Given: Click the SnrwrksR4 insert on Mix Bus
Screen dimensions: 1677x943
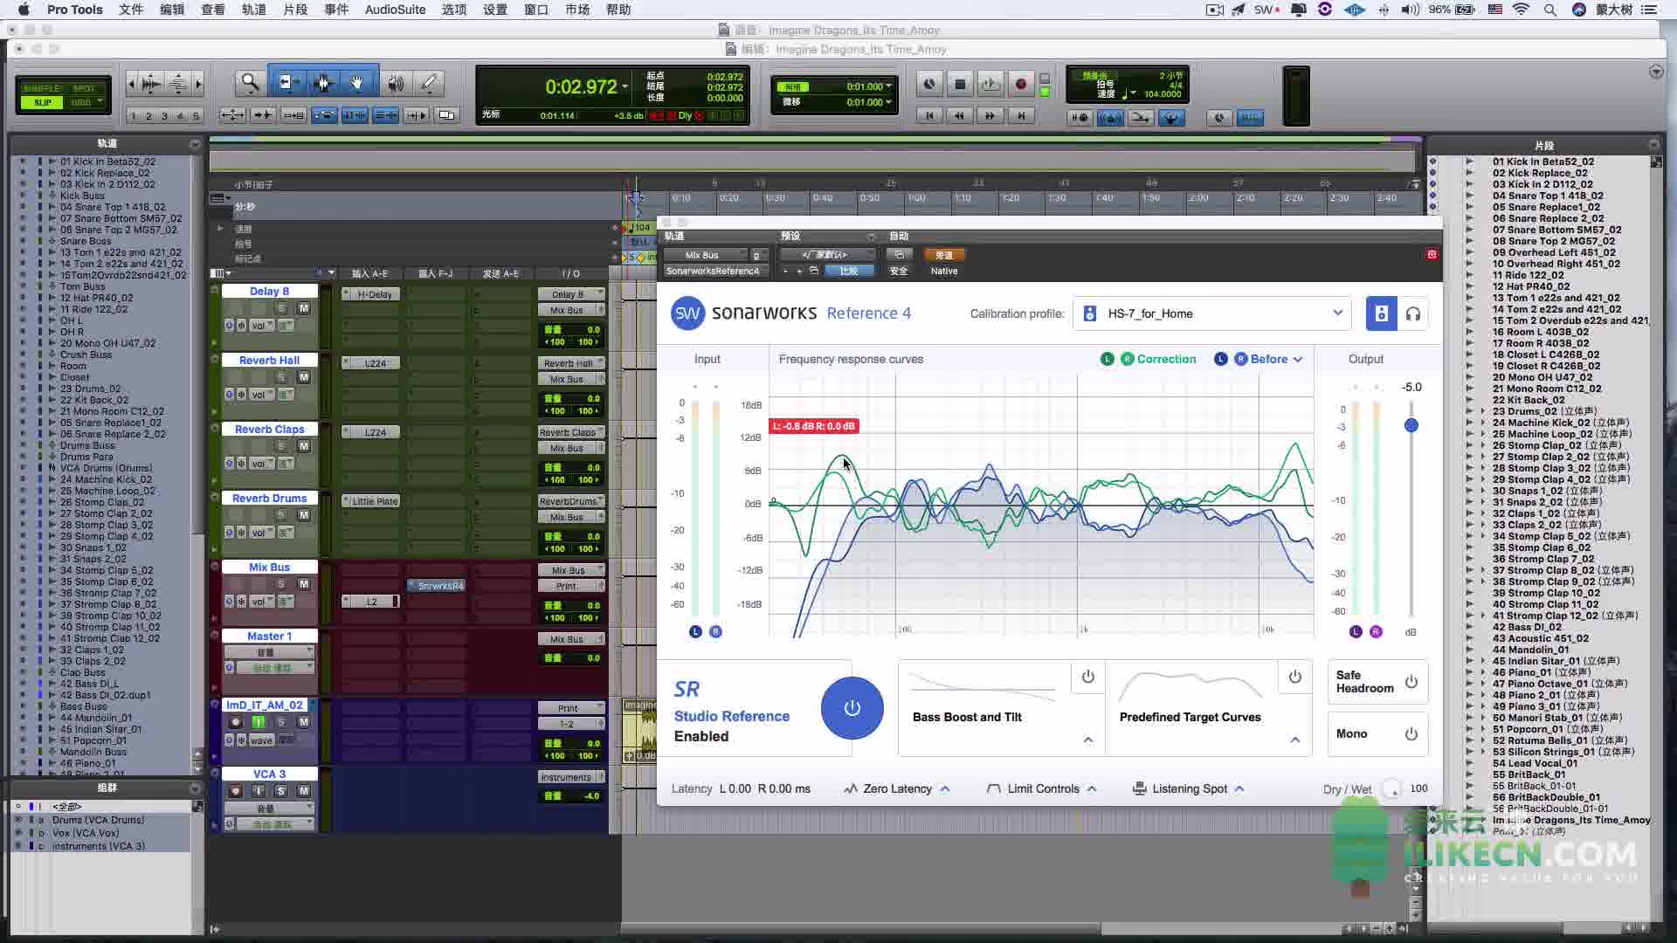Looking at the screenshot, I should [437, 586].
